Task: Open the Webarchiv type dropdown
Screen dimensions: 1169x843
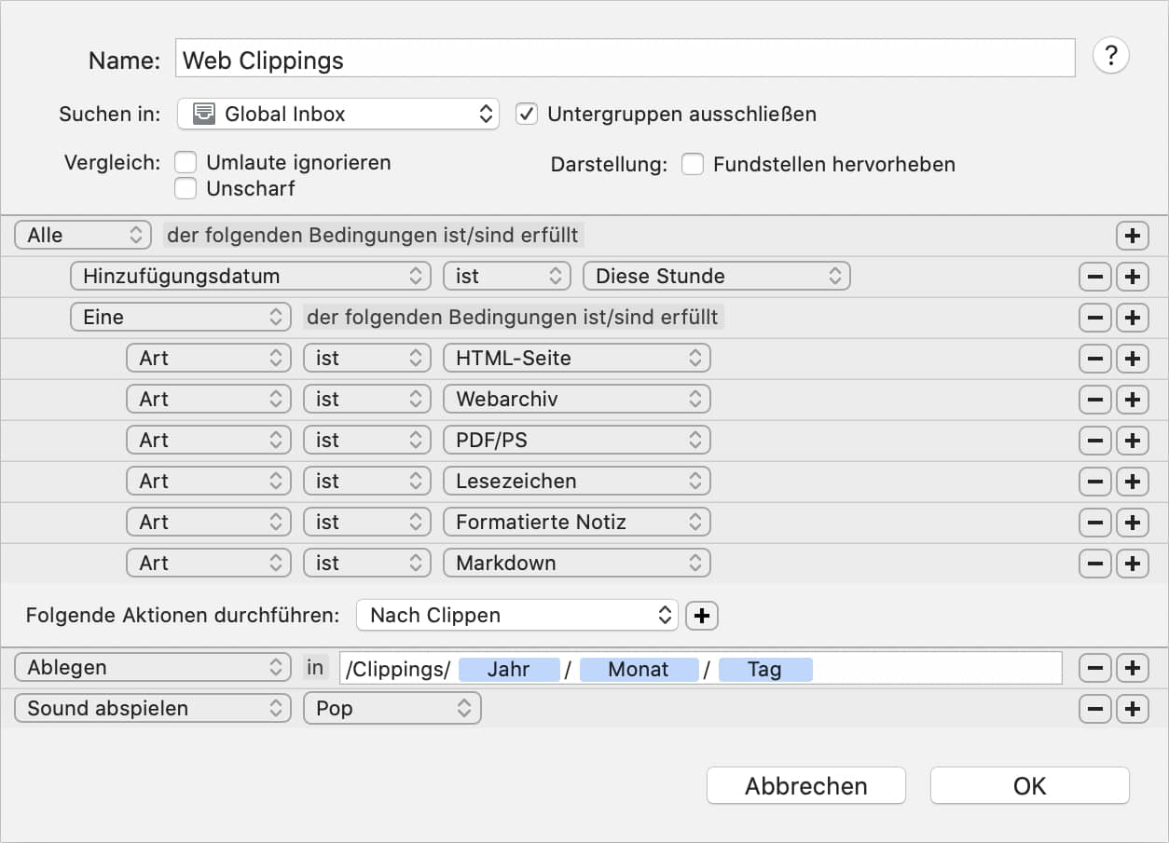Action: [577, 400]
